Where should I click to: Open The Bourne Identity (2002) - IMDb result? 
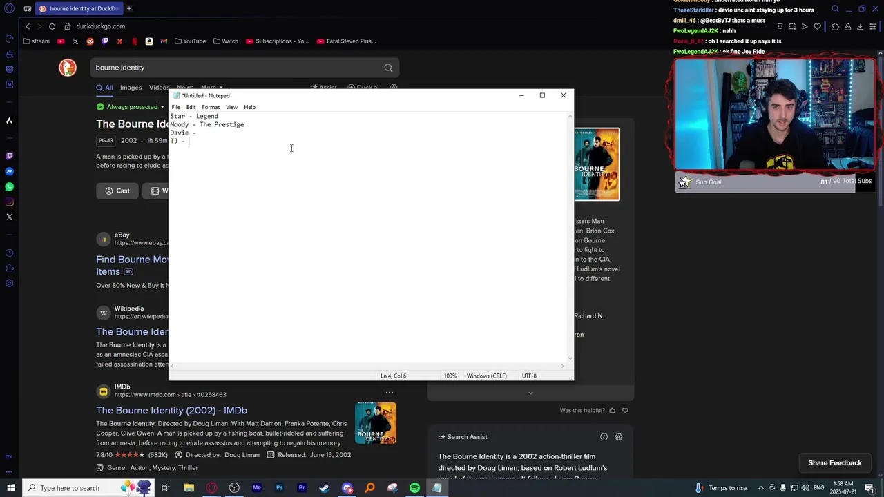(171, 410)
